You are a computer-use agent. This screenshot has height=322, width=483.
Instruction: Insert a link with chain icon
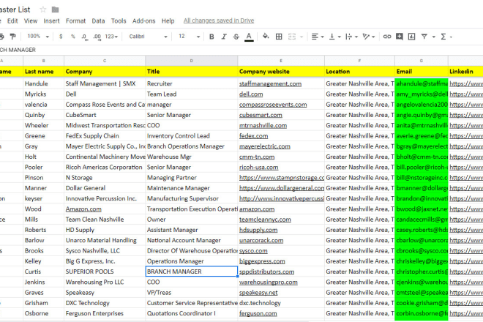pyautogui.click(x=387, y=37)
